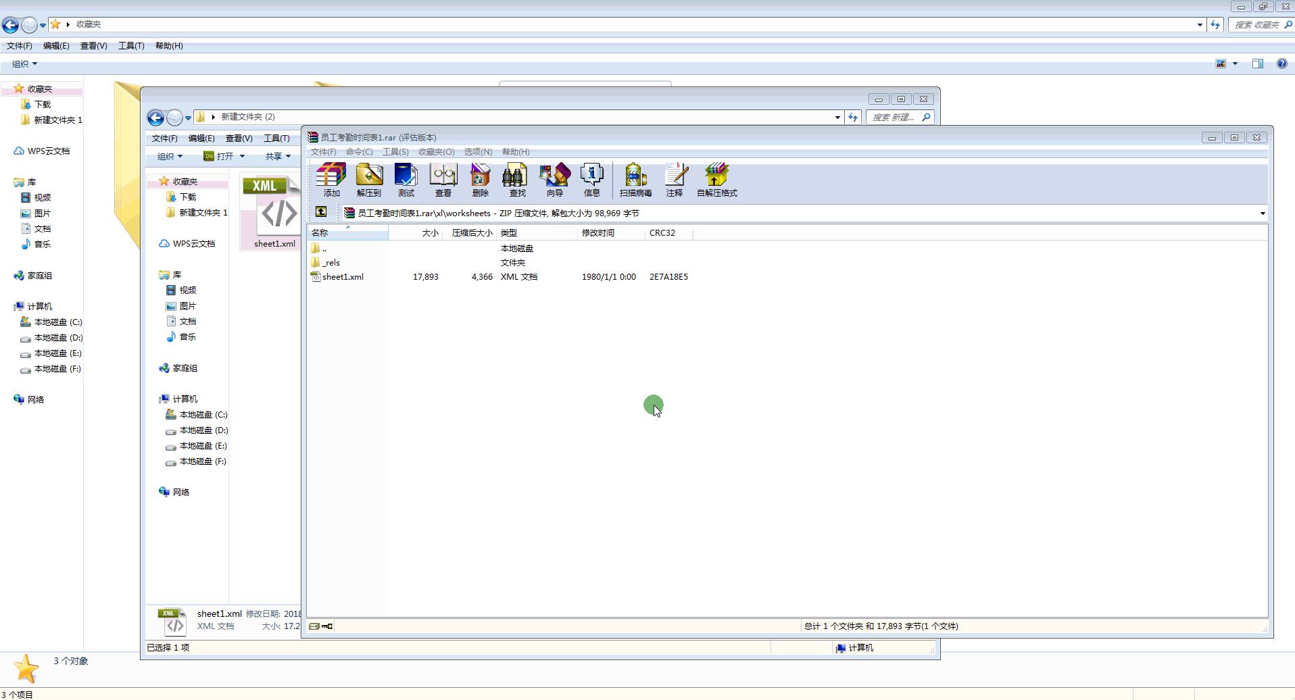Click the 解压到 (Extract To) icon
Image resolution: width=1295 pixels, height=700 pixels.
tap(368, 180)
